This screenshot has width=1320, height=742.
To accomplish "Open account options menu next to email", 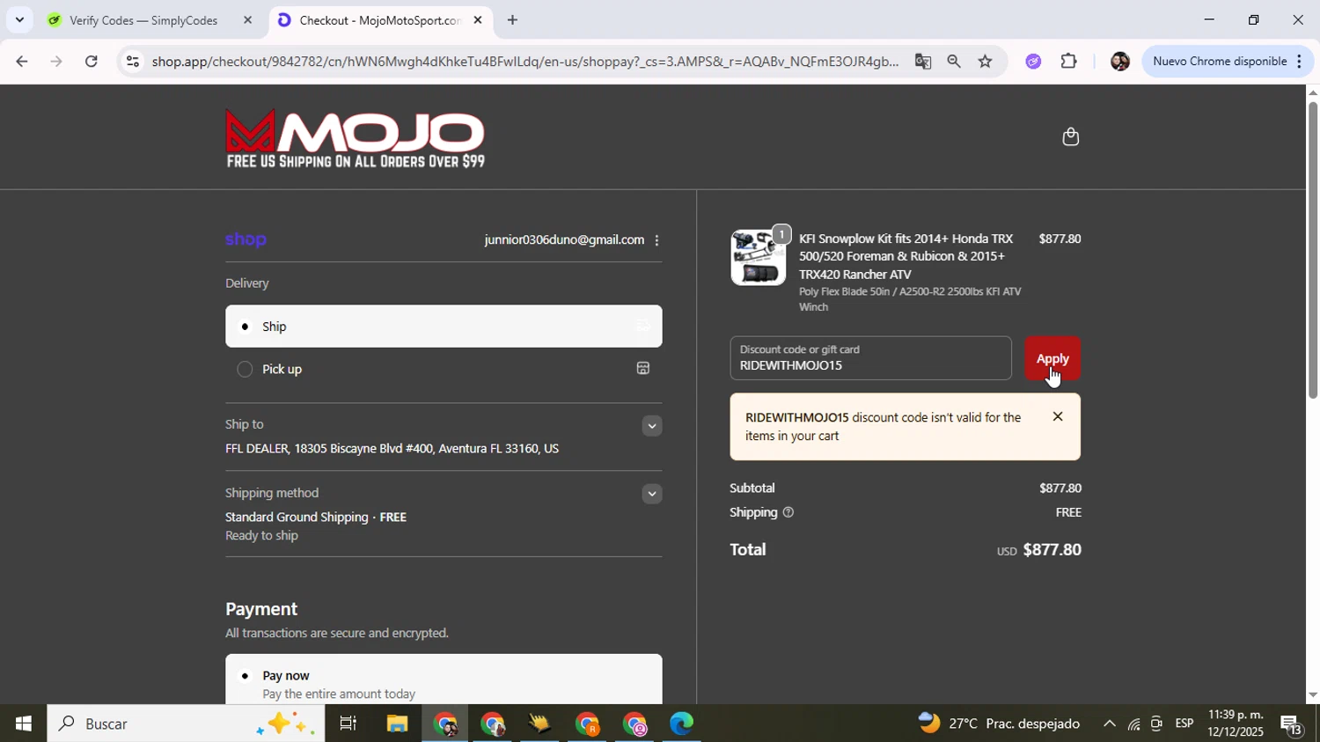I will click(x=656, y=240).
